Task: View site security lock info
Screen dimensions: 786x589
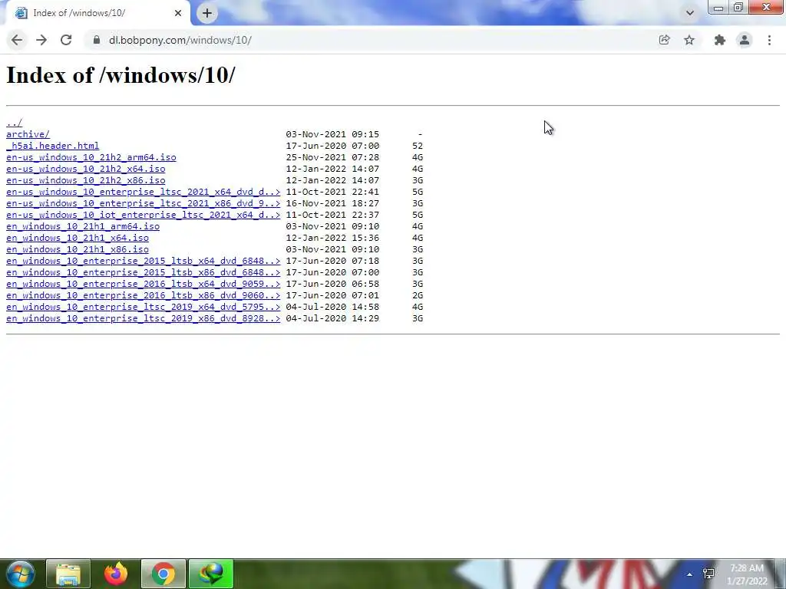Action: click(97, 40)
